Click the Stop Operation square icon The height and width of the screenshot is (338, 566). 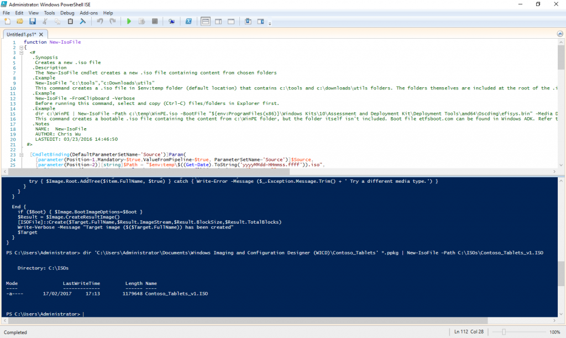point(155,22)
